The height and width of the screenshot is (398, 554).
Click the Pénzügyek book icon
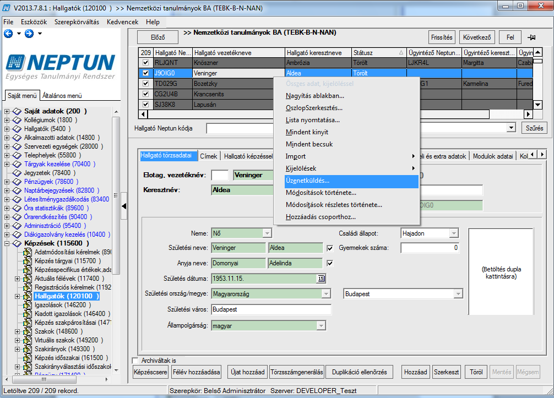point(17,182)
